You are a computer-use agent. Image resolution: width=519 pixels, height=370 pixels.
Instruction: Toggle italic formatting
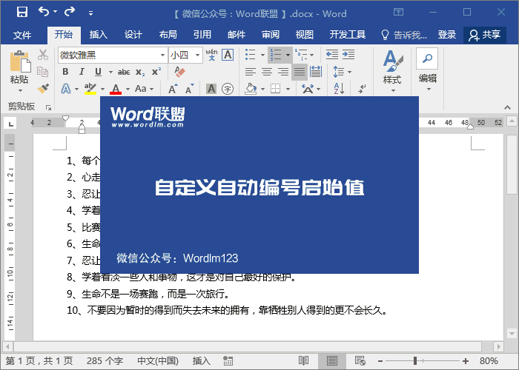coord(82,72)
